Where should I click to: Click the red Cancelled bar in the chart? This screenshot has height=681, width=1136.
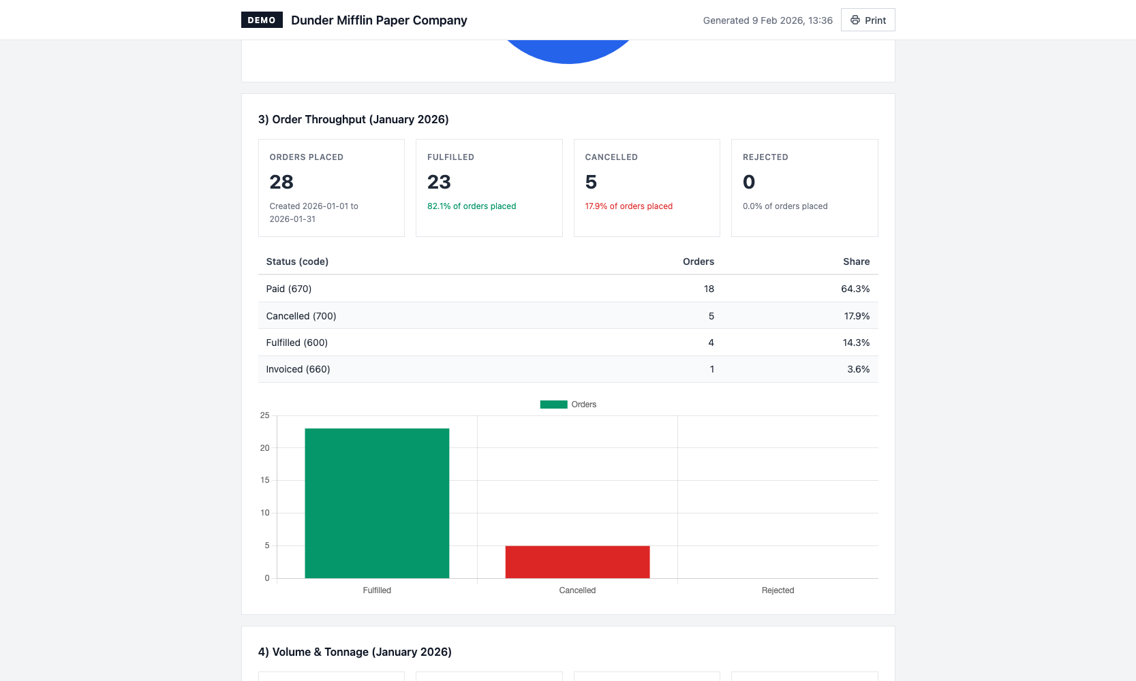577,562
